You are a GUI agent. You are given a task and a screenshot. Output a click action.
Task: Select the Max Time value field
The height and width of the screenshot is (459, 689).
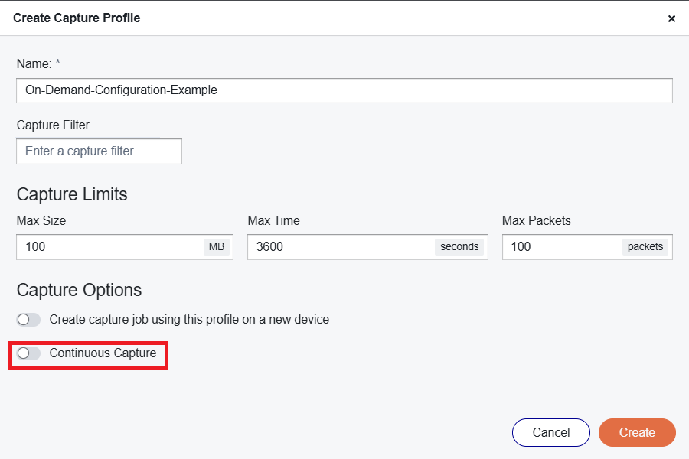click(341, 247)
